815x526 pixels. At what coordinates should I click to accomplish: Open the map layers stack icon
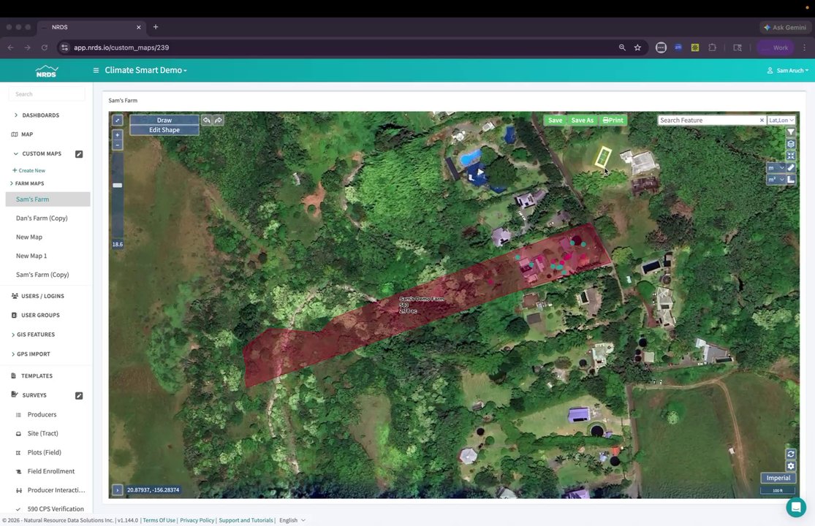(x=791, y=144)
